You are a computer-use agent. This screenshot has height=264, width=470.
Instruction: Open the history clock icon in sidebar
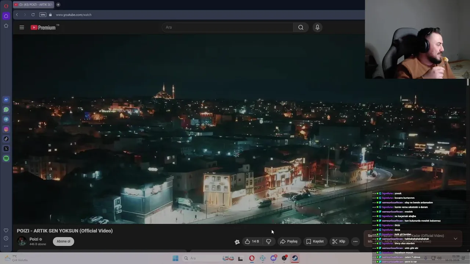pyautogui.click(x=6, y=238)
